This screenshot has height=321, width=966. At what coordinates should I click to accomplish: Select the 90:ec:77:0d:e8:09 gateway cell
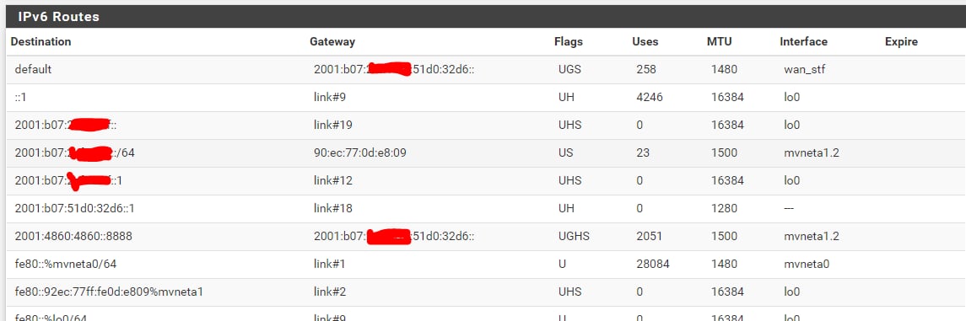(x=359, y=152)
